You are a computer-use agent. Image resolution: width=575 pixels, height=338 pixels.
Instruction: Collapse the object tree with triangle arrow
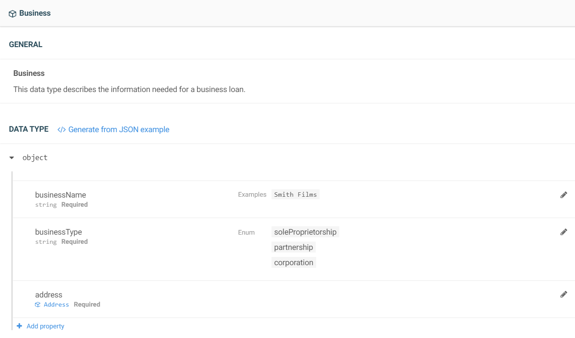12,158
